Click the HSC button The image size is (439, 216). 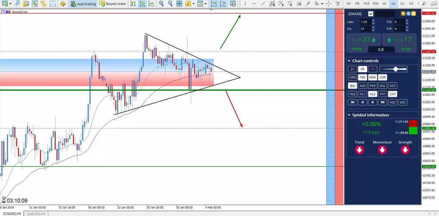click(393, 102)
